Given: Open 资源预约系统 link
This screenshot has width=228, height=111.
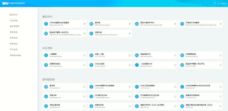Looking at the screenshot, I should pyautogui.click(x=55, y=64).
